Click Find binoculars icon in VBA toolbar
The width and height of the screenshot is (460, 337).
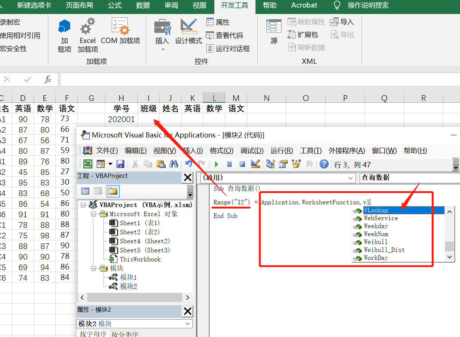174,164
